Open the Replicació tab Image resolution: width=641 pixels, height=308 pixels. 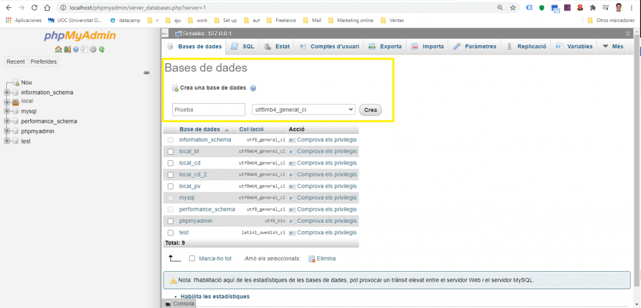pyautogui.click(x=526, y=46)
